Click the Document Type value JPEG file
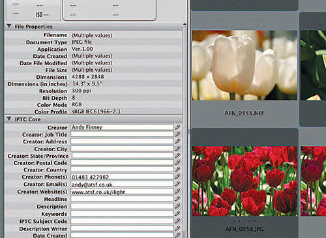 (x=81, y=42)
